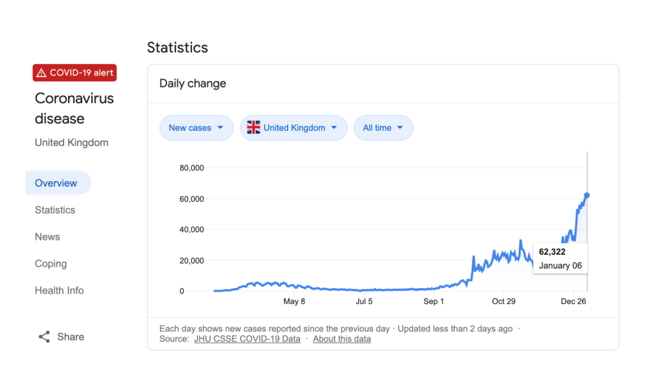Go to Statistics in the sidebar
This screenshot has width=656, height=383.
[55, 210]
